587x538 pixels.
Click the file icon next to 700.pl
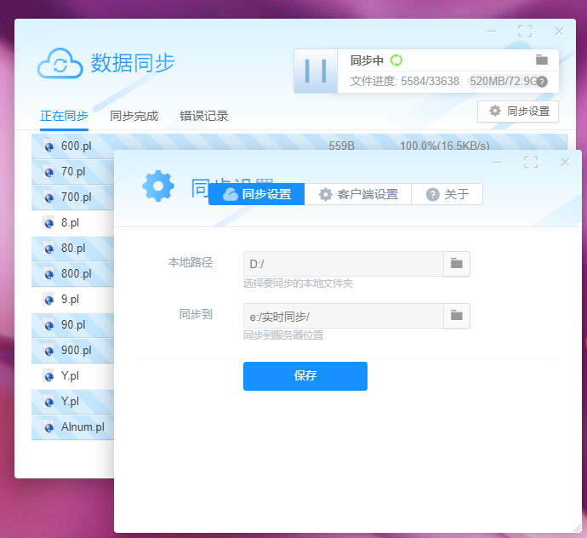point(48,197)
